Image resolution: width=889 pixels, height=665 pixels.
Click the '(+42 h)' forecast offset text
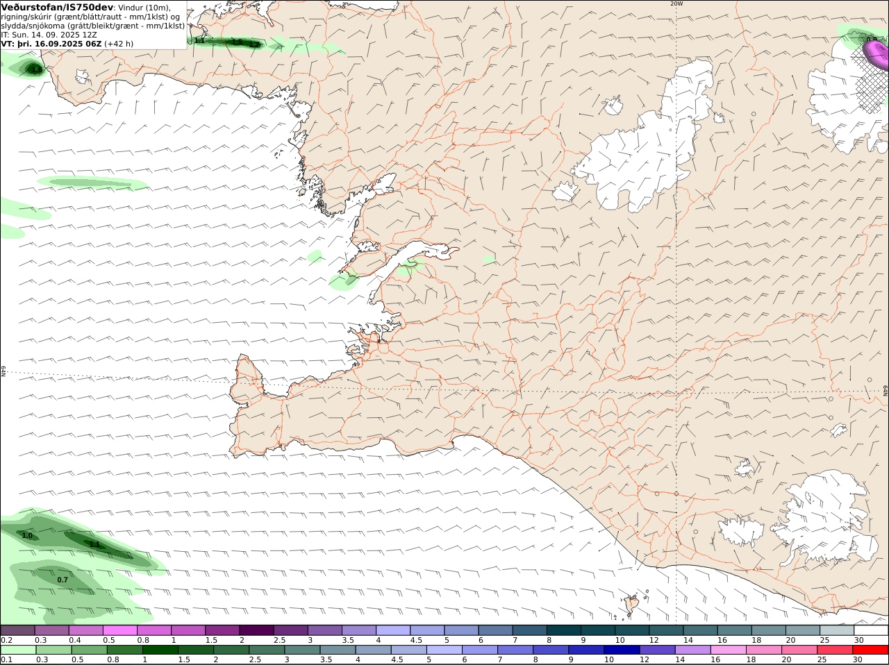[x=119, y=44]
